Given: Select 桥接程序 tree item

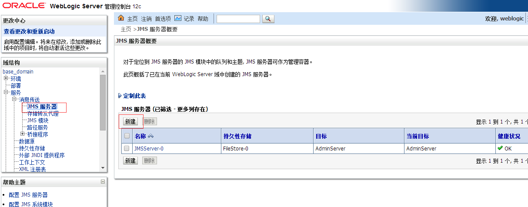Looking at the screenshot, I should (x=37, y=134).
